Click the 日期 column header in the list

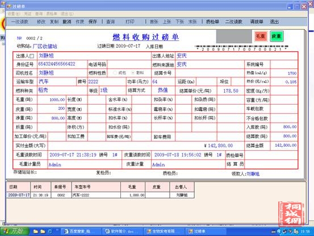point(18,187)
